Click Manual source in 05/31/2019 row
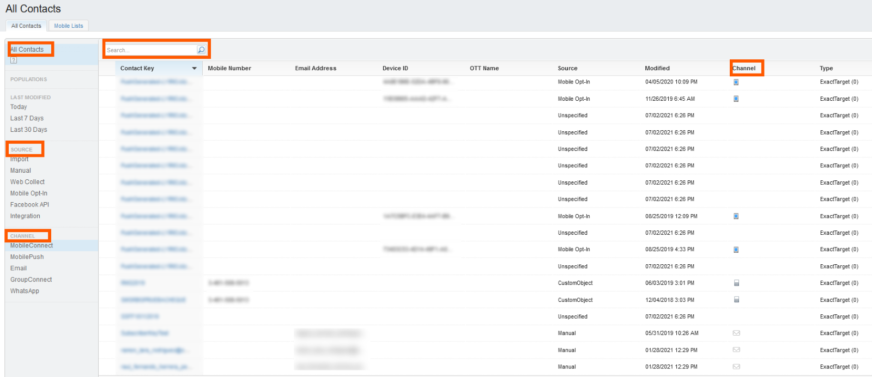The width and height of the screenshot is (872, 377). 567,333
